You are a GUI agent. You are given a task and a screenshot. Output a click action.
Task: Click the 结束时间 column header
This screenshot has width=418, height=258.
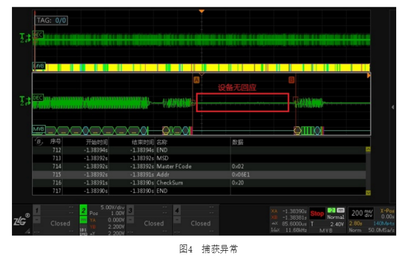point(143,142)
